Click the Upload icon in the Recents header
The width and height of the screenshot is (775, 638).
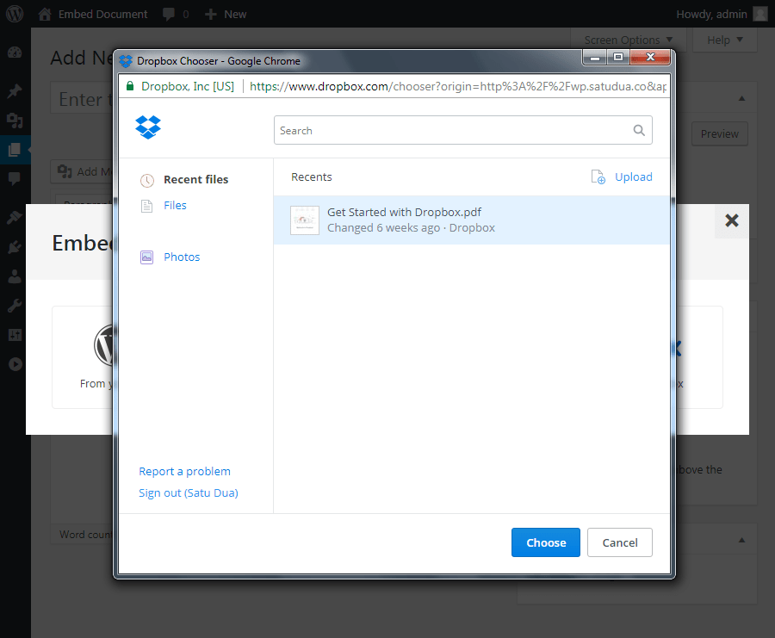(598, 177)
